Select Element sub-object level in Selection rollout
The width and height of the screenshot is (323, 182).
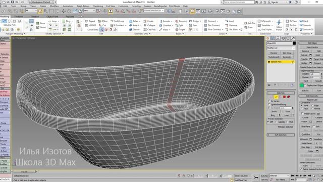click(x=288, y=97)
